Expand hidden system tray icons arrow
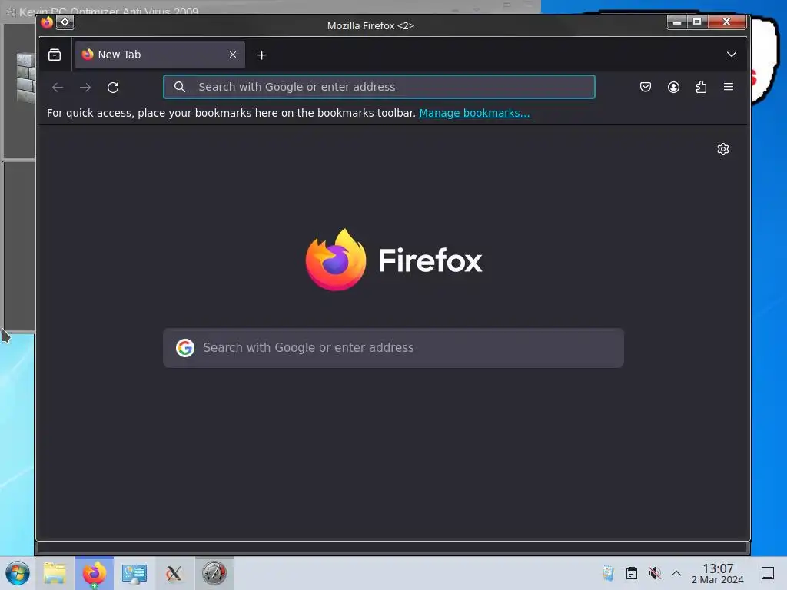 [676, 573]
